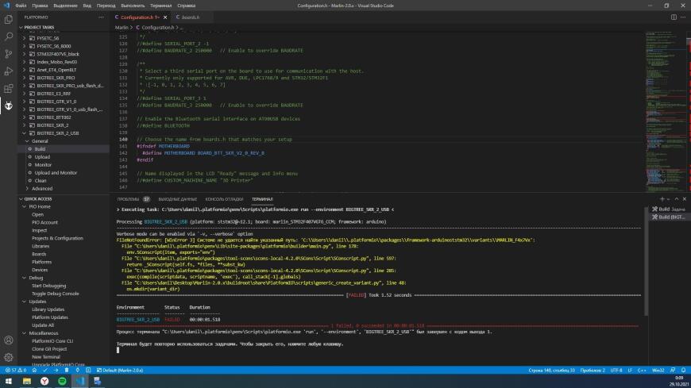Screen dimensions: 691x388
Task: Open the Правка menu
Action: tap(40, 6)
